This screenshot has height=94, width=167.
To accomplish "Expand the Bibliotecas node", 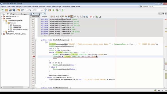I will tap(4, 32).
